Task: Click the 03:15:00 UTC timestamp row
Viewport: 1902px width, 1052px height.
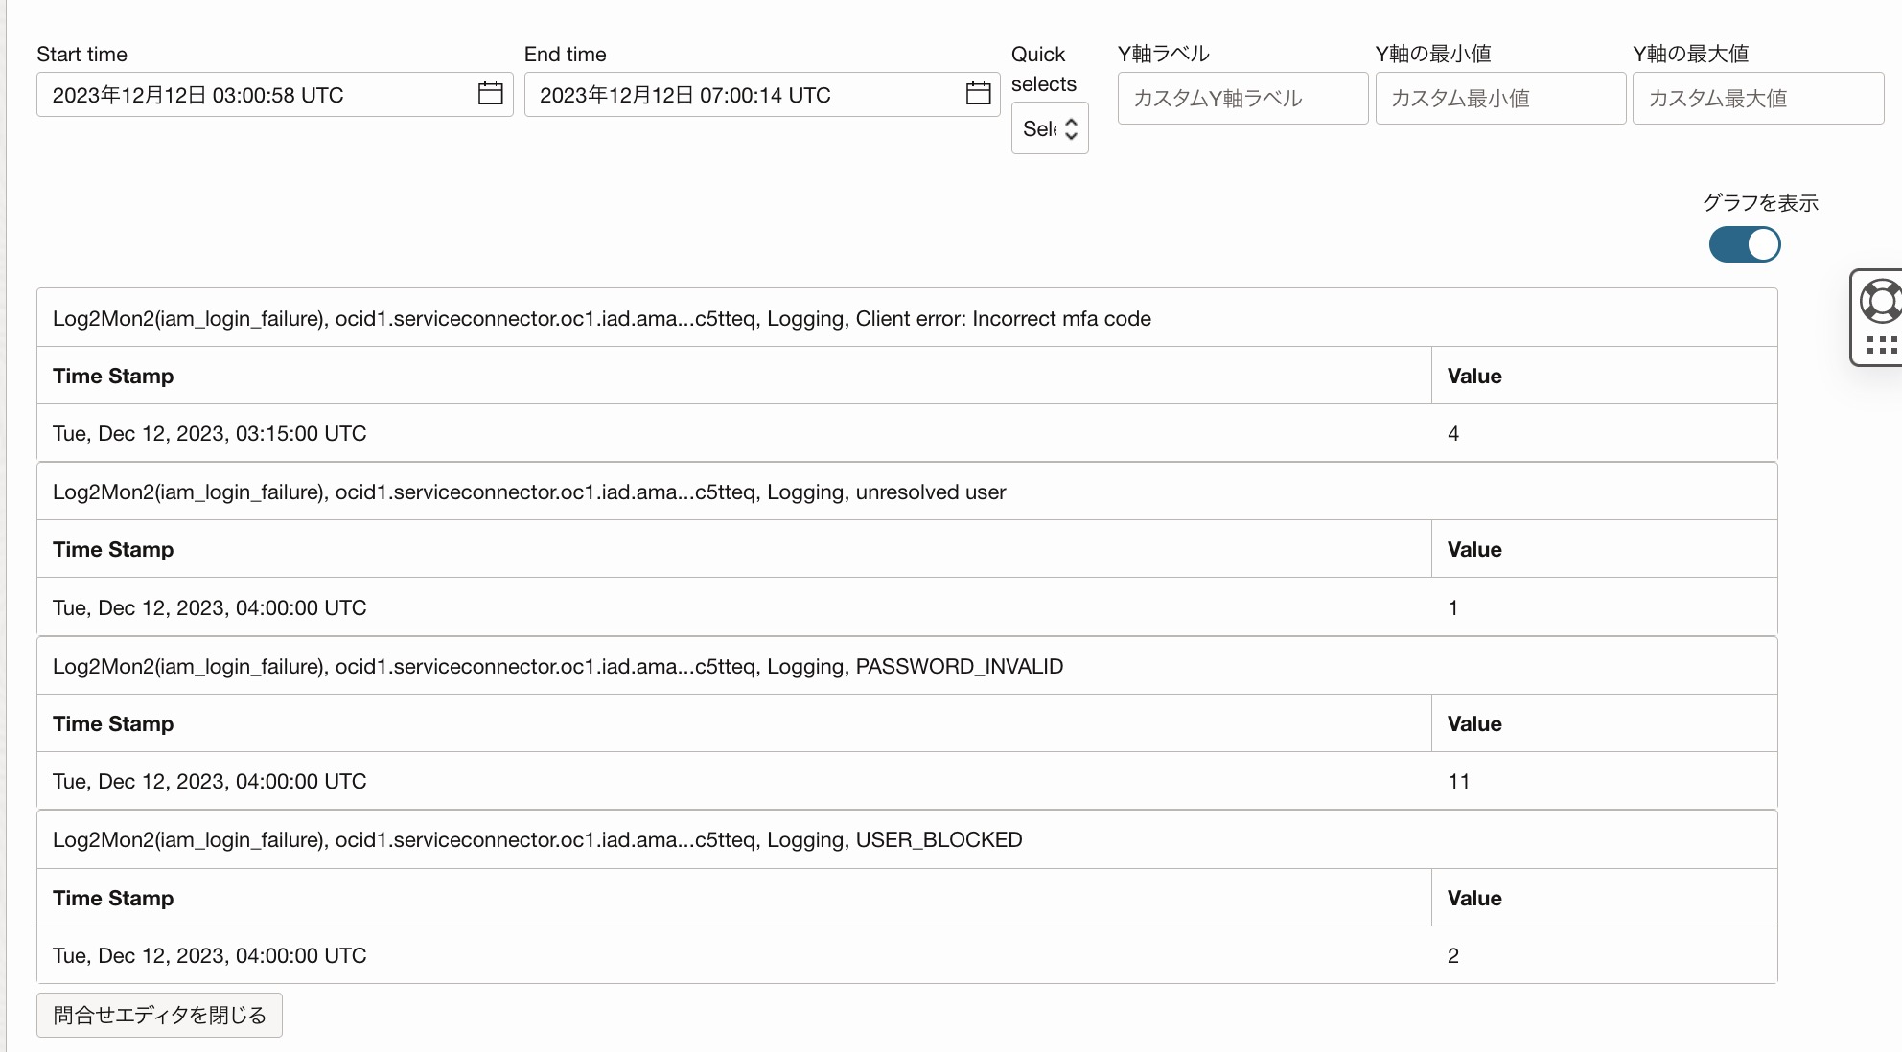Action: 210,434
